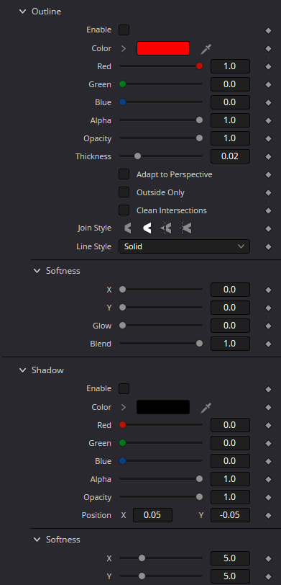
Task: Click the Shadow Softness Y value field
Action: pyautogui.click(x=230, y=576)
